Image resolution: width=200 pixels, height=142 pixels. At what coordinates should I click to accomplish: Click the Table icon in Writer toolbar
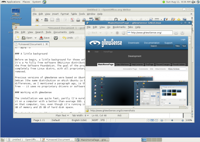pyautogui.click(x=157, y=20)
